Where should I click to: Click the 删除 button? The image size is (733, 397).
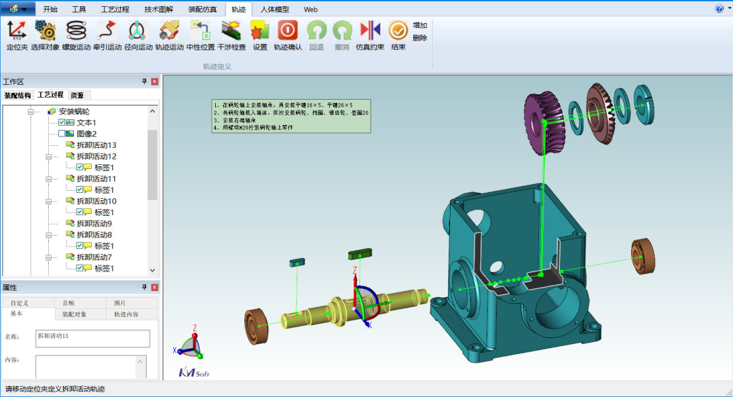pos(419,38)
